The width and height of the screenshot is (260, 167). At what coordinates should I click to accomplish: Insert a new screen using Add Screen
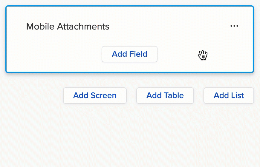point(95,95)
